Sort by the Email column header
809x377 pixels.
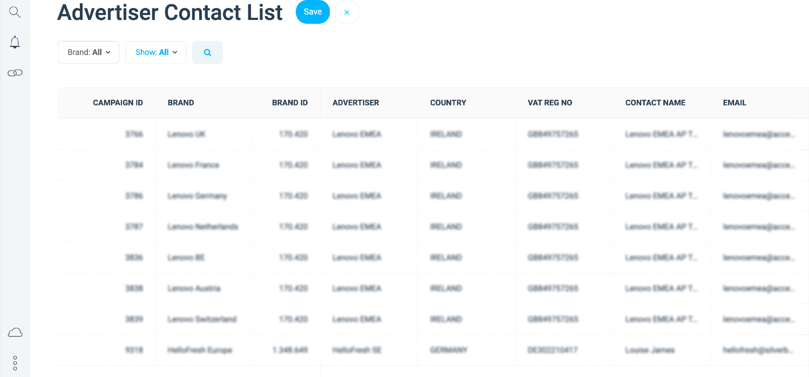pyautogui.click(x=735, y=102)
